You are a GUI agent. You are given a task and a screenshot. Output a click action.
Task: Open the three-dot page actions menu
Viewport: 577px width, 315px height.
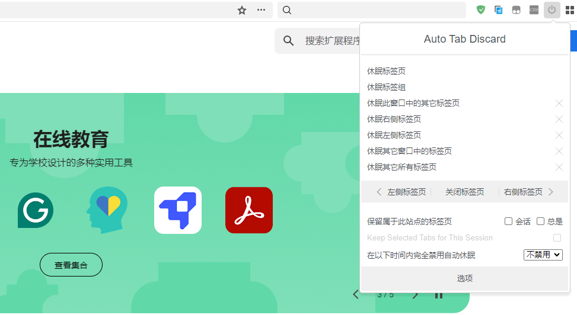262,10
